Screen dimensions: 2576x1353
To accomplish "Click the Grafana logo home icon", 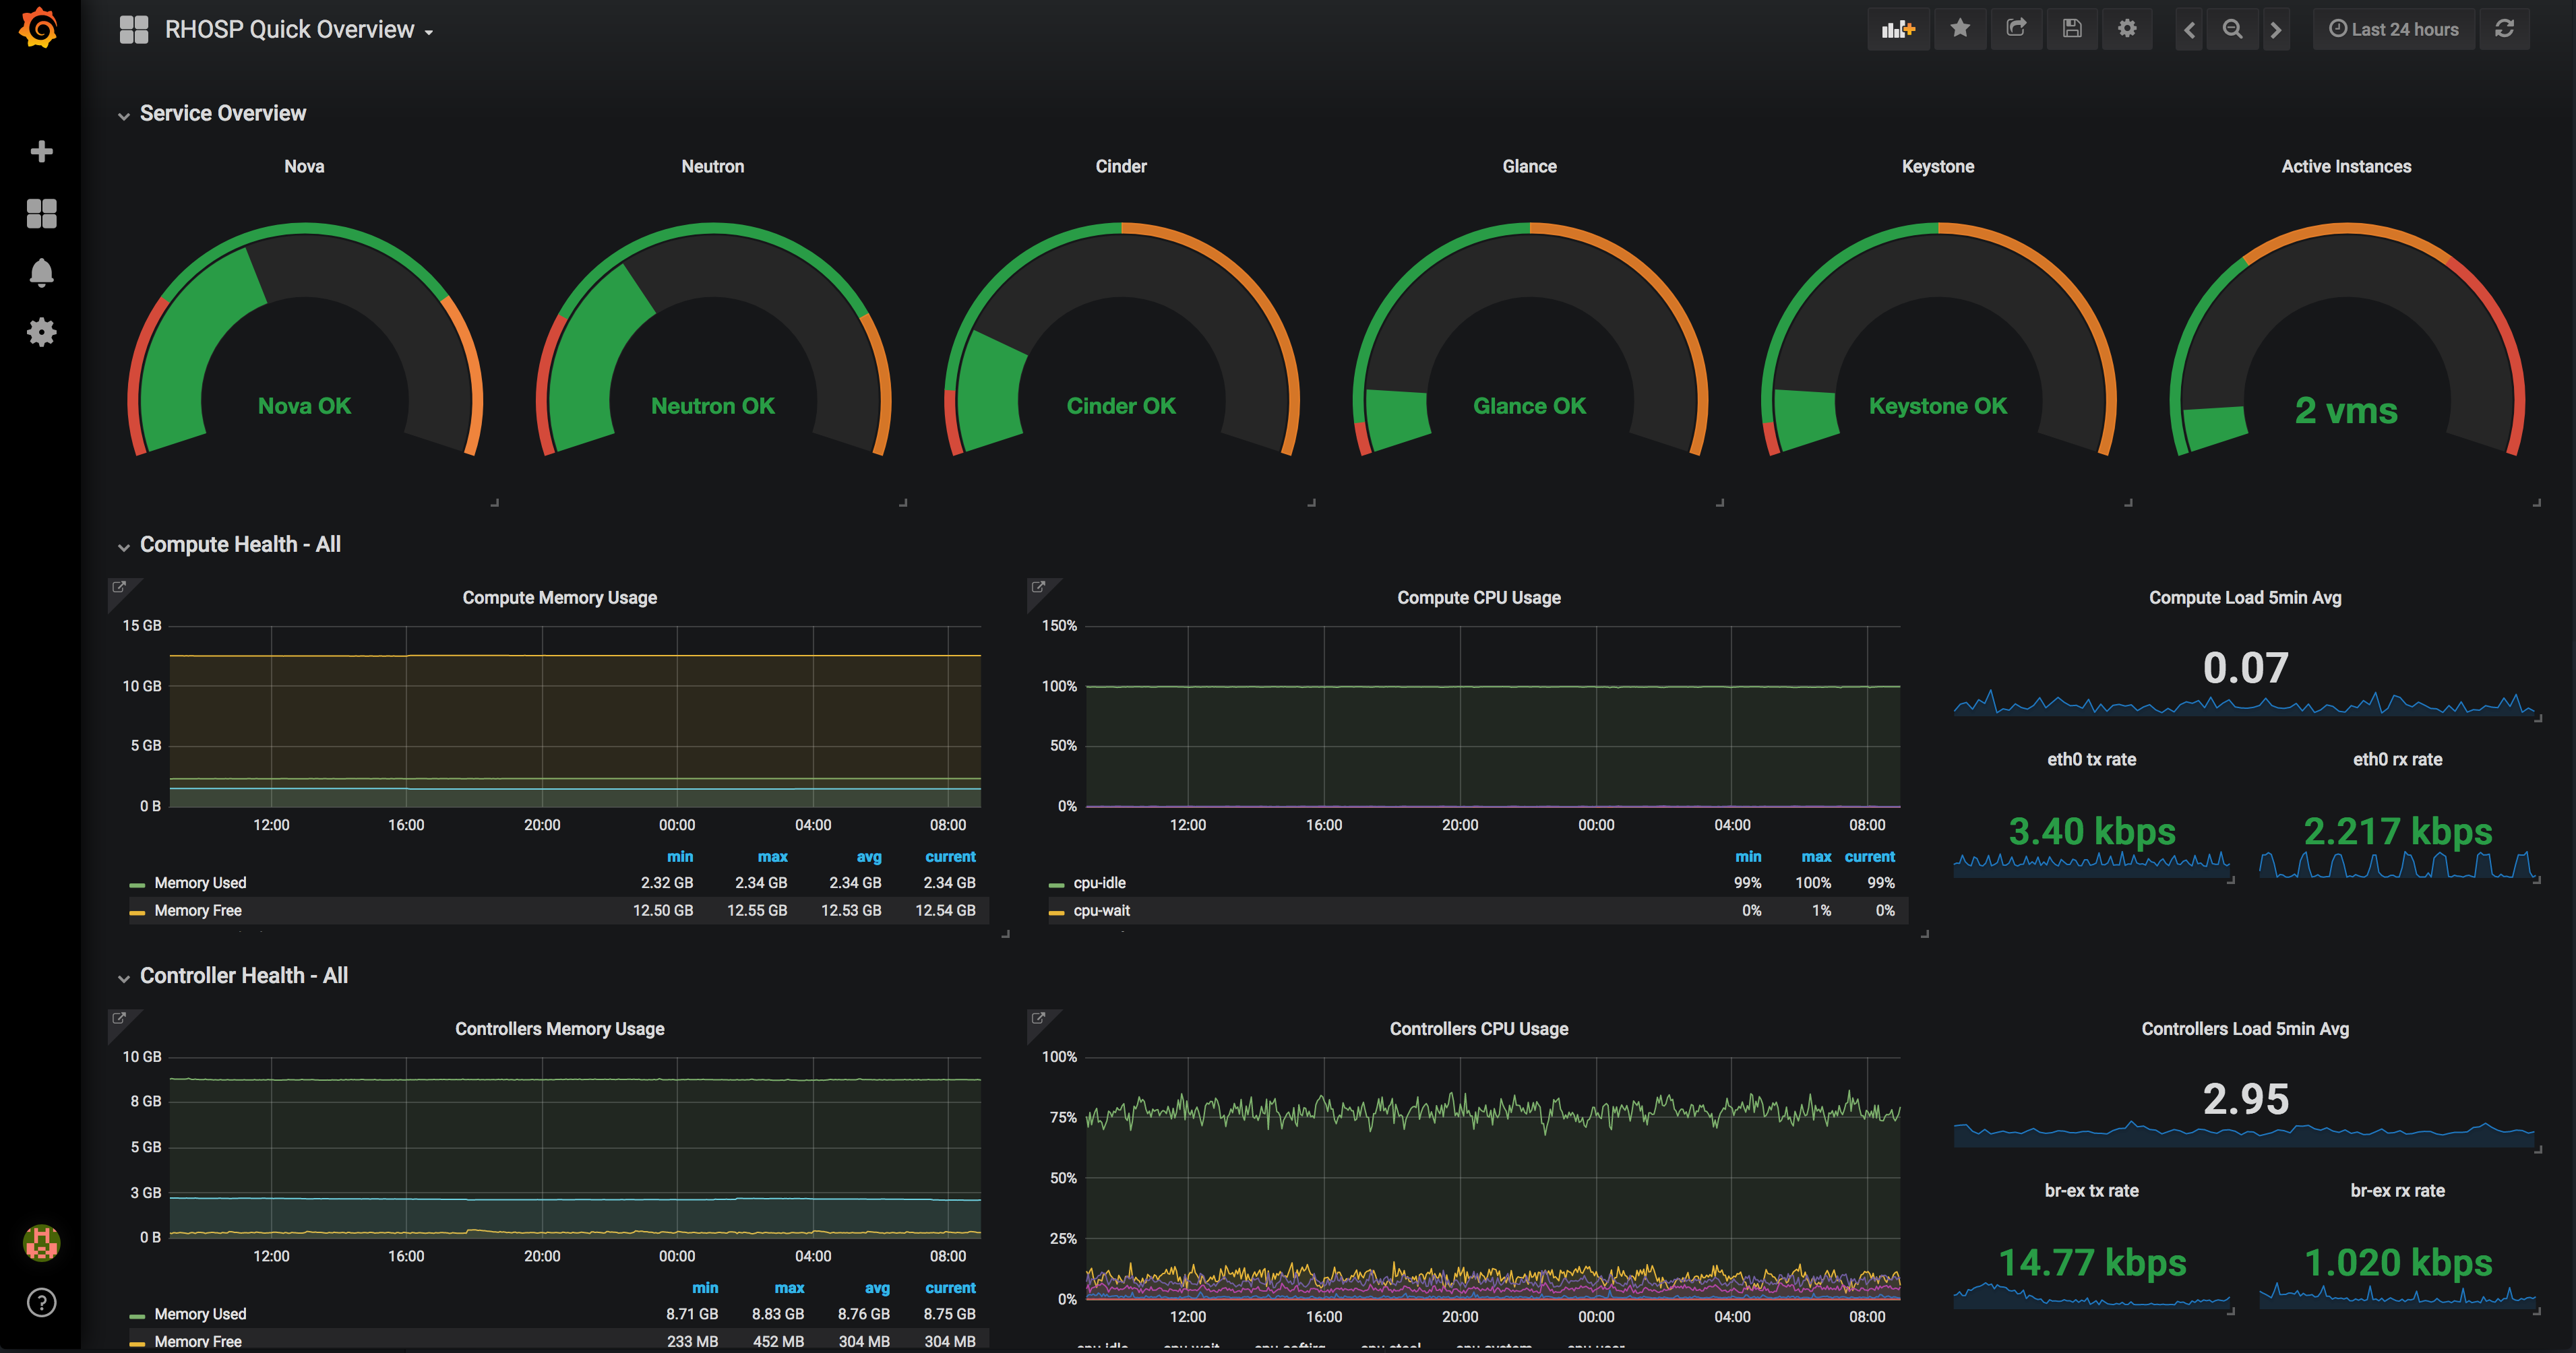I will [x=39, y=28].
